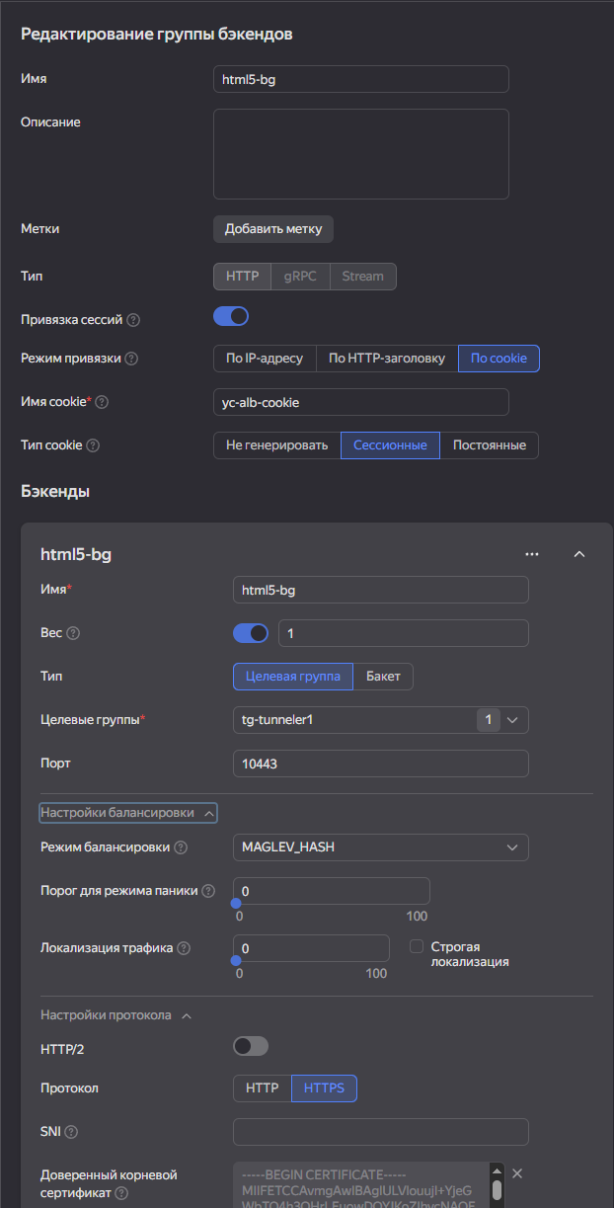Click help icon beside Порог для режима паники
The height and width of the screenshot is (1208, 614).
pos(208,891)
